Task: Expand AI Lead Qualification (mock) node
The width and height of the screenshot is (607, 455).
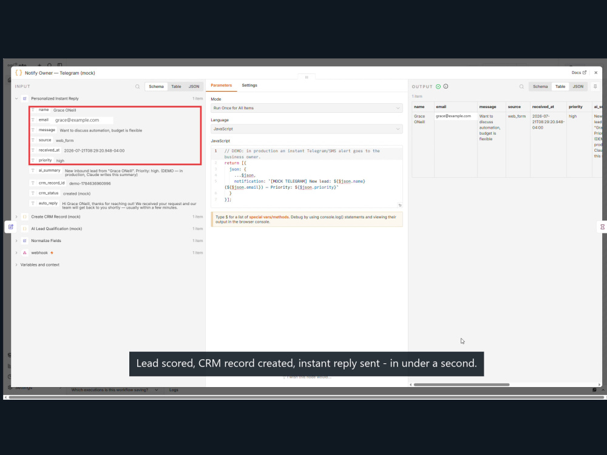Action: (16, 229)
